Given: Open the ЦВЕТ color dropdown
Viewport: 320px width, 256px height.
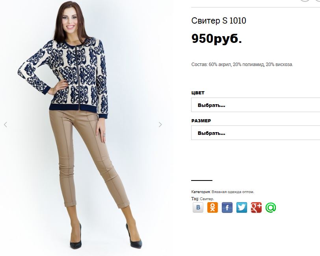Looking at the screenshot, I should pyautogui.click(x=255, y=105).
